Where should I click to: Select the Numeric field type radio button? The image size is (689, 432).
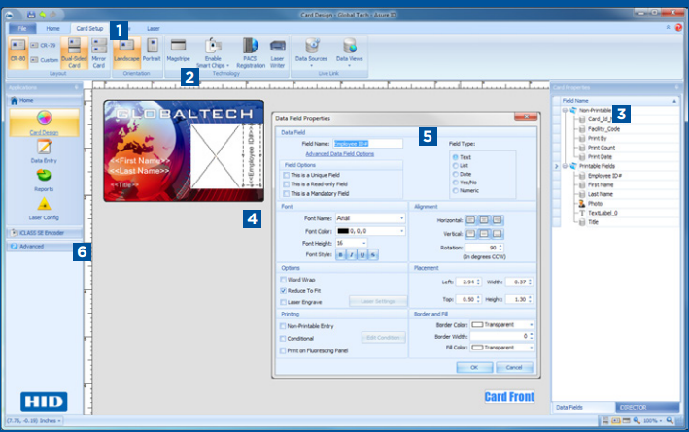(x=455, y=191)
